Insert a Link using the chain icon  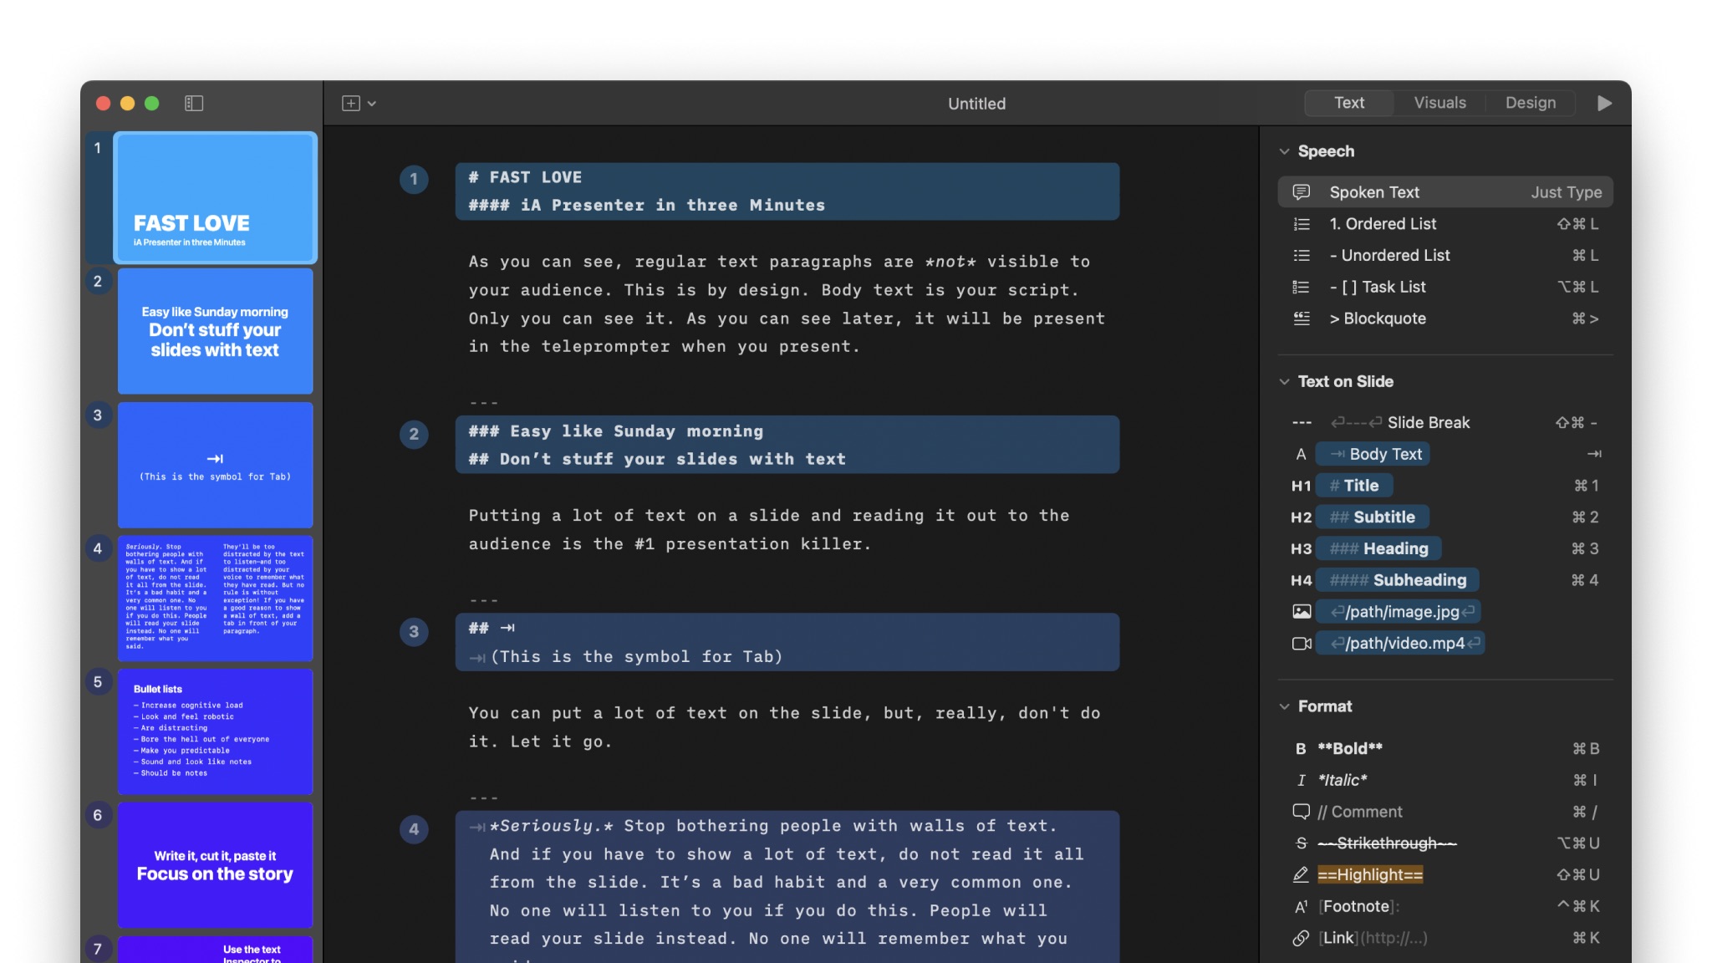tap(1301, 938)
